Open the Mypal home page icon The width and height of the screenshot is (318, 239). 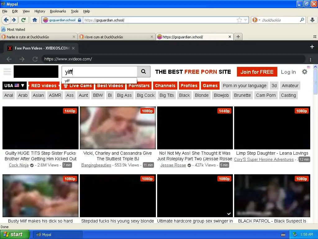click(x=35, y=20)
